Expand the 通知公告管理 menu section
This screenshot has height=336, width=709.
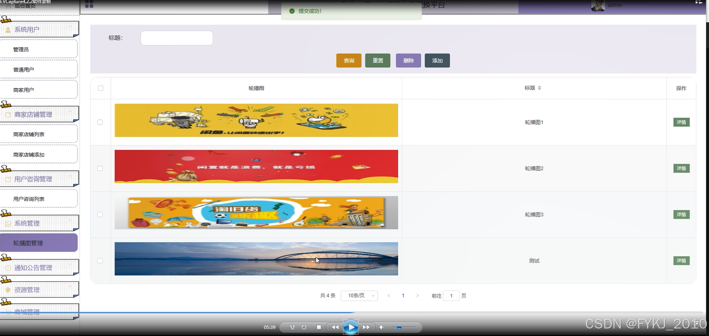click(70, 265)
